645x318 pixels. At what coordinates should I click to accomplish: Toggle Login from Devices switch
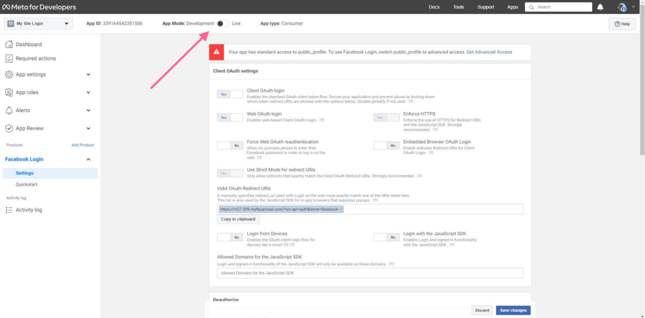point(230,237)
